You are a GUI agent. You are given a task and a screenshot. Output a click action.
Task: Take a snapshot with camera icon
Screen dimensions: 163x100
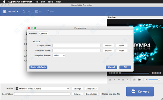(134, 80)
